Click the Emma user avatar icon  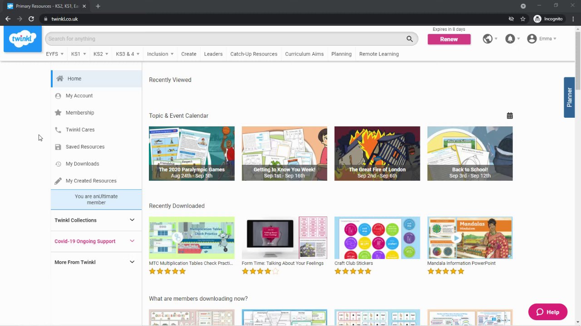tap(532, 39)
